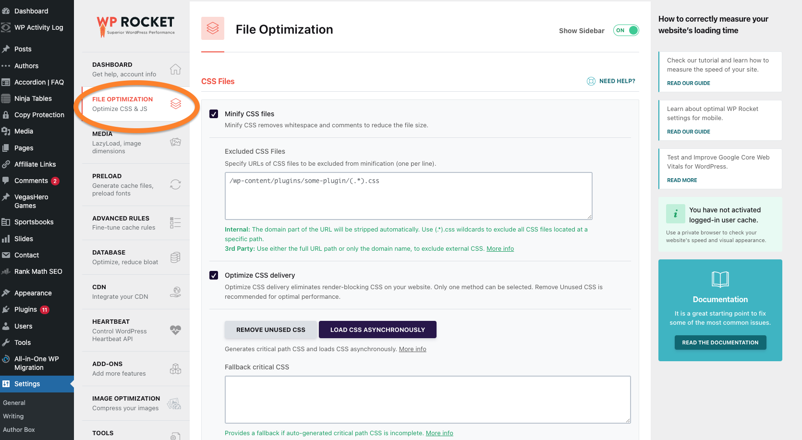Open the Heartbeat tab
The width and height of the screenshot is (802, 440).
tap(136, 330)
